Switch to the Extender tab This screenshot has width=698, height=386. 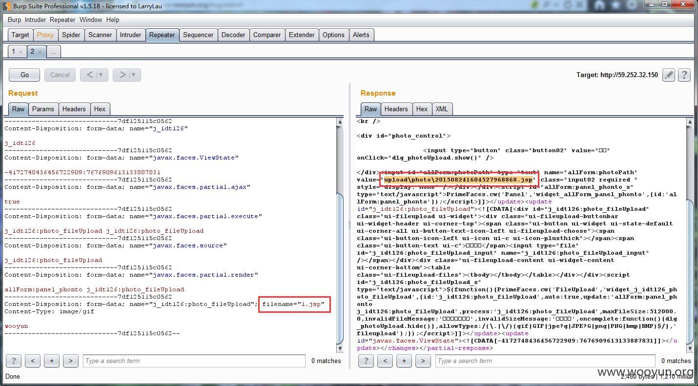(302, 35)
